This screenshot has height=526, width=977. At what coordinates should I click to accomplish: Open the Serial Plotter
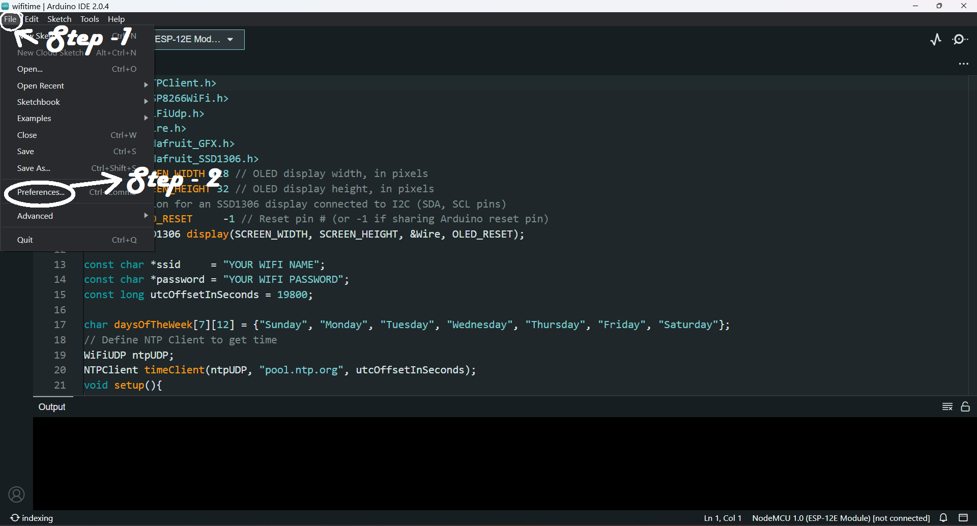pos(936,39)
